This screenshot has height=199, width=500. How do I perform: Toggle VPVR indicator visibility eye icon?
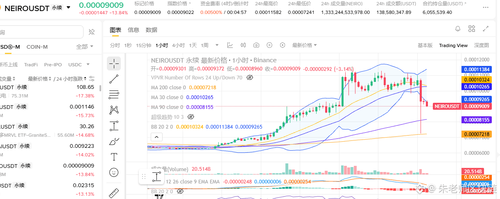tap(249, 77)
